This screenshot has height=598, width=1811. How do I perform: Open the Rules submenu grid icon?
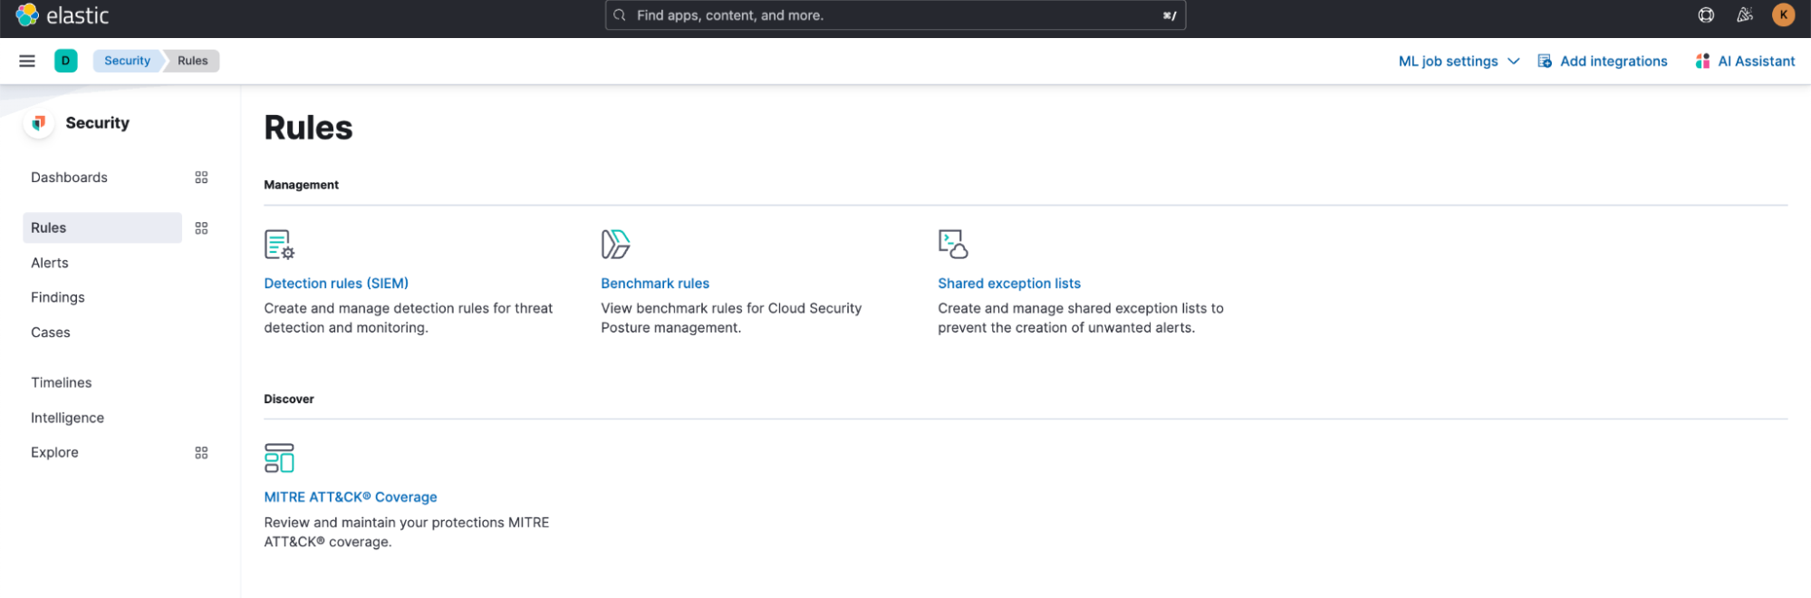click(201, 228)
